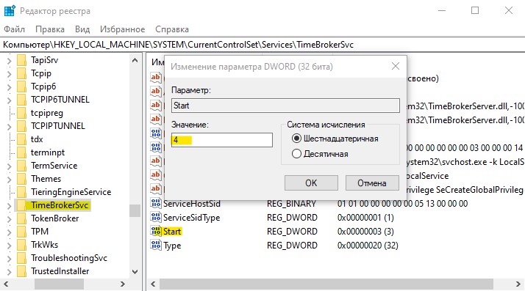Expand the TrustedInstaller tree node
525x291 pixels.
point(9,271)
